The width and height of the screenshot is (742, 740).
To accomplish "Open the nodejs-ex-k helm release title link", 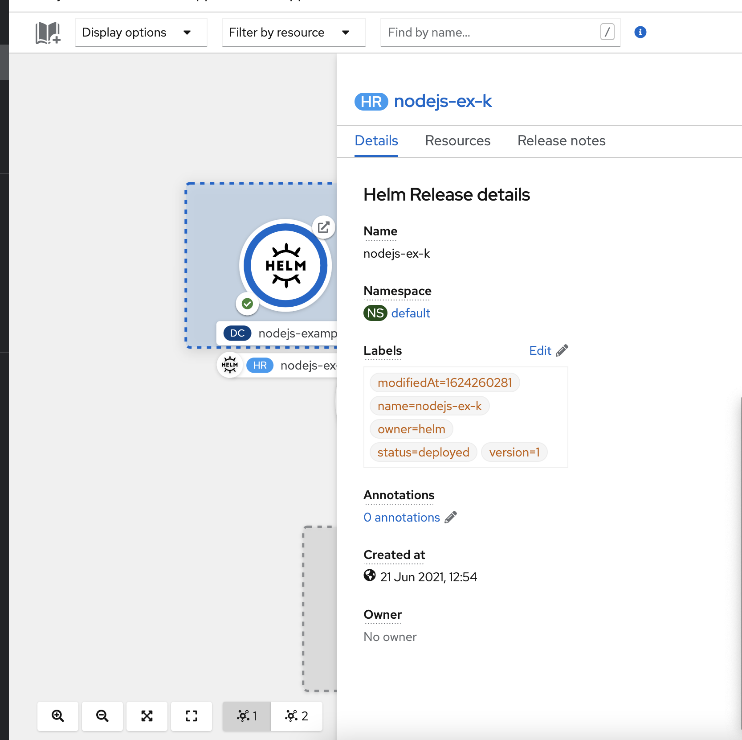I will point(443,102).
